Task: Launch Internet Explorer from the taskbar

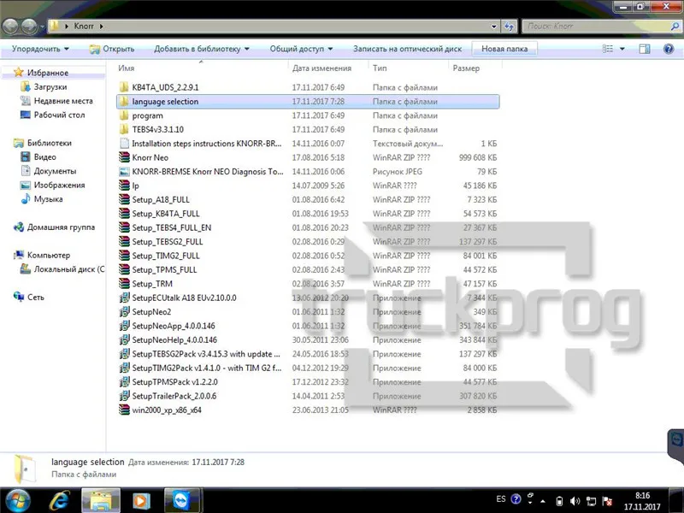Action: [59, 500]
